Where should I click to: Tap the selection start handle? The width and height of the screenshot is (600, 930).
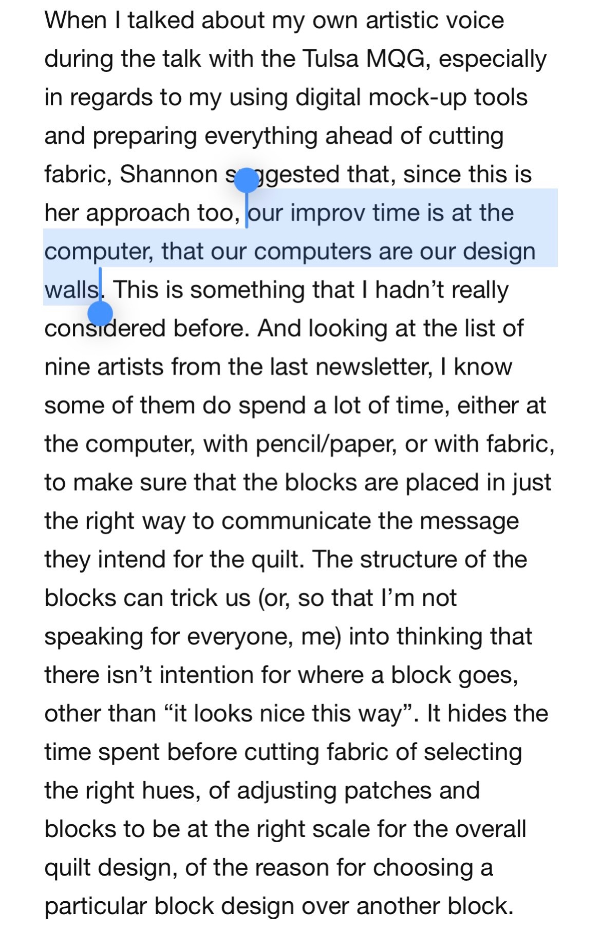pos(247,180)
